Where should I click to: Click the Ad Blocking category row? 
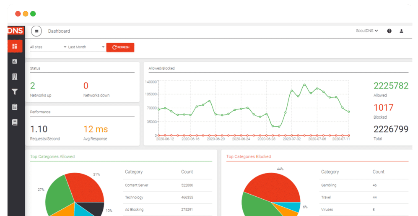[169, 210]
